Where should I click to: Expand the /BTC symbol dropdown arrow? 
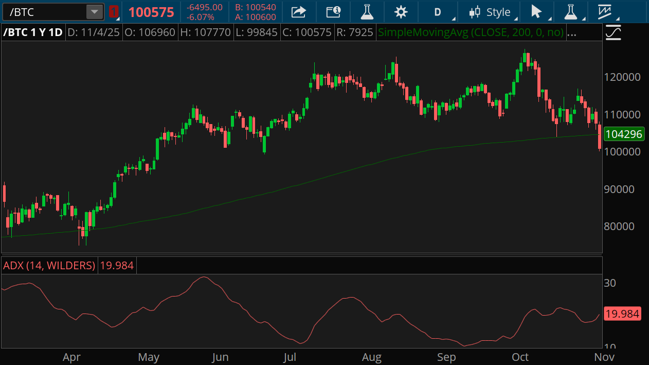pos(95,12)
